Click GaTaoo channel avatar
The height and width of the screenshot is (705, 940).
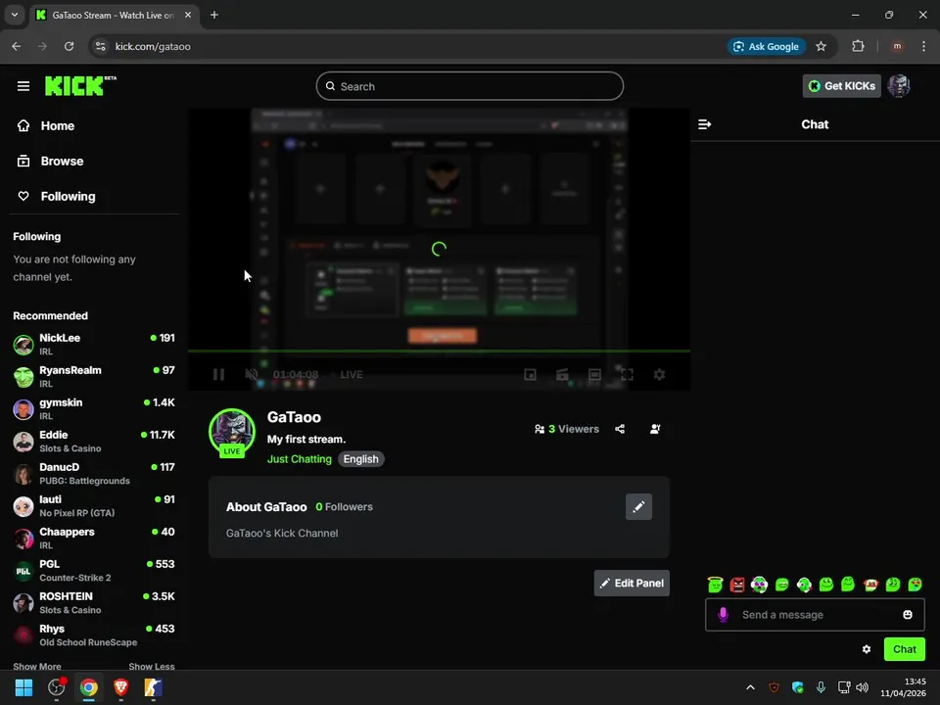[232, 432]
